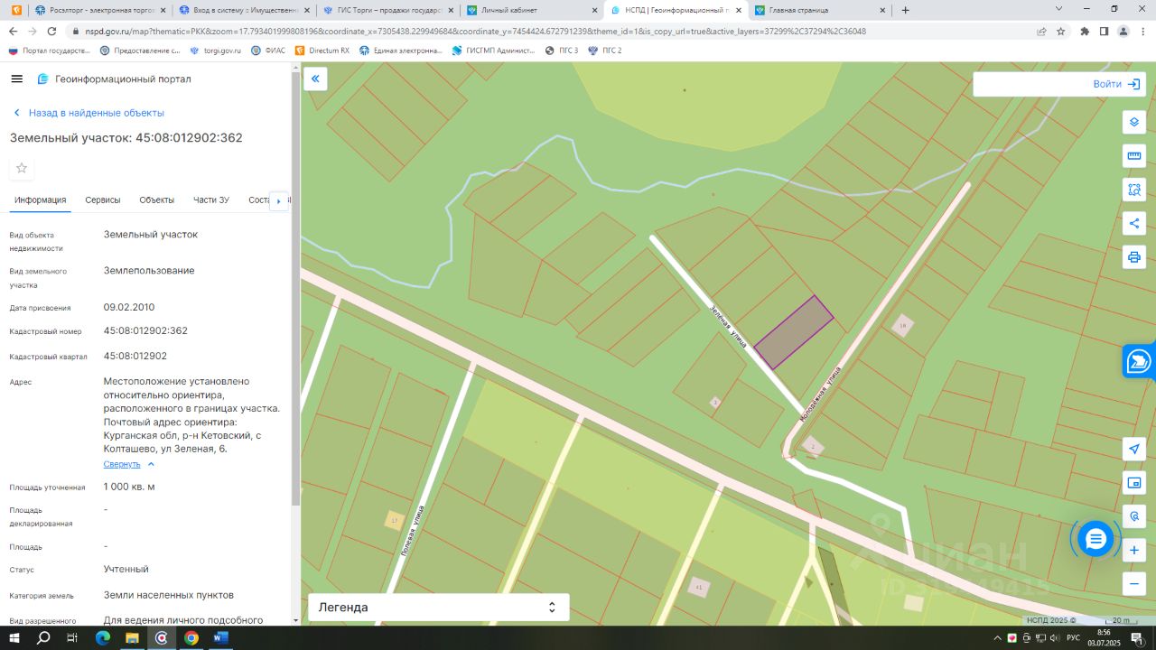The image size is (1156, 650).
Task: Open Chrome from the taskbar
Action: coord(191,637)
